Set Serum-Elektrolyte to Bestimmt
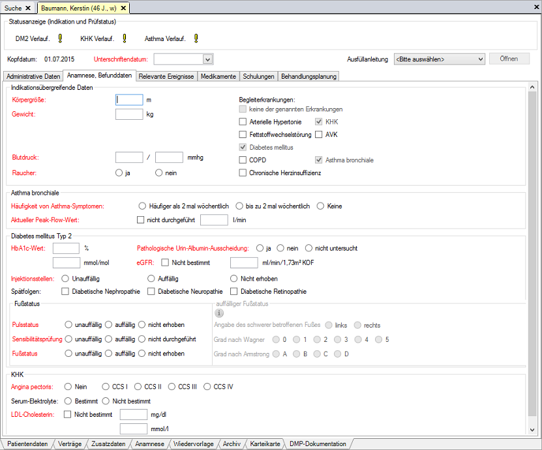Viewport: 542px width, 450px height. (x=68, y=401)
